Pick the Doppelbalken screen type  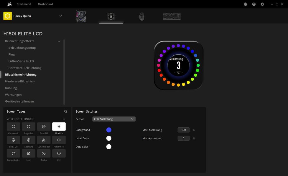pos(13,153)
